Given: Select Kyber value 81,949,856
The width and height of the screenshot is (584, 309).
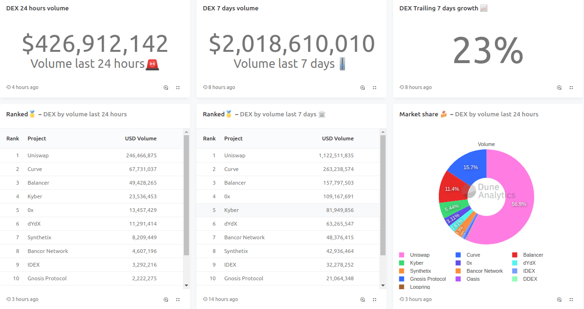Looking at the screenshot, I should pyautogui.click(x=339, y=210).
